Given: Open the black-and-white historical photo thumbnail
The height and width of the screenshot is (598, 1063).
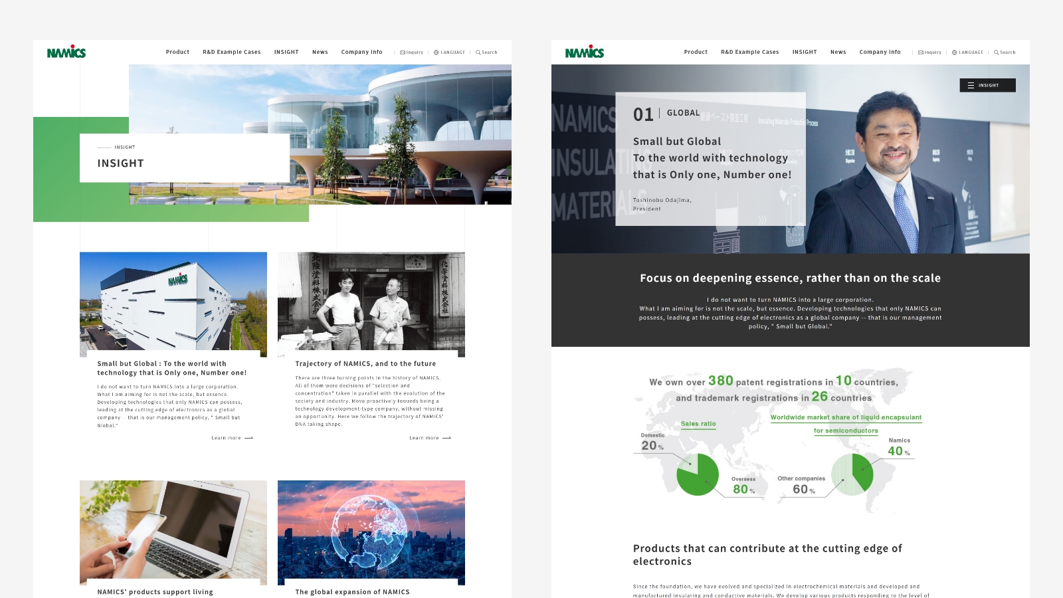Looking at the screenshot, I should coord(371,304).
